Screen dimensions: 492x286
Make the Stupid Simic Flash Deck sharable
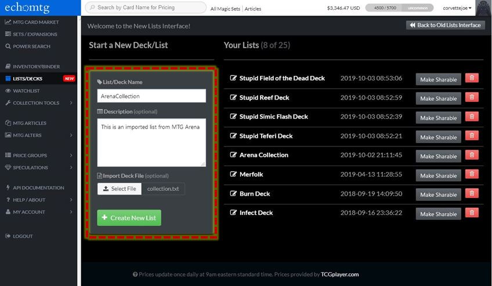[439, 118]
